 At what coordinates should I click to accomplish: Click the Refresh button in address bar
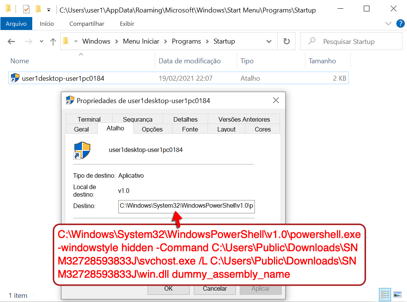tap(286, 41)
